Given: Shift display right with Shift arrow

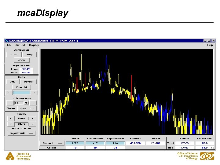Looking at the screenshot, I should pos(32,124).
